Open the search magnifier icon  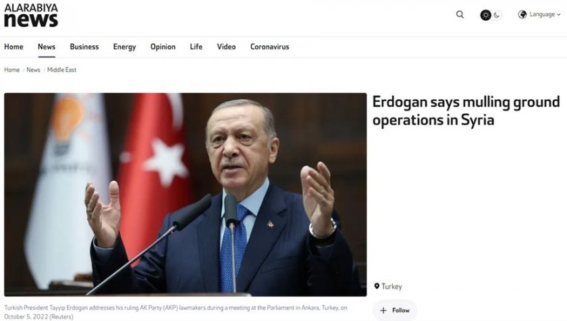[460, 14]
